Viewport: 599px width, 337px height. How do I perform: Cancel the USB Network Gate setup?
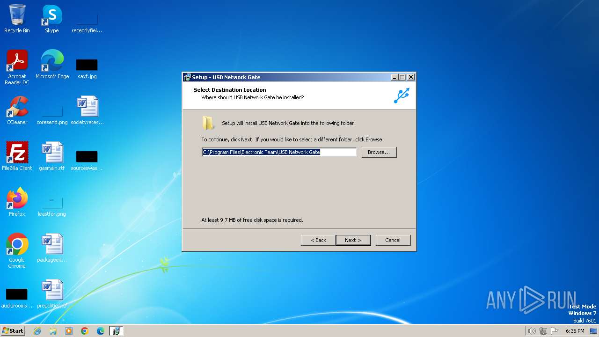click(393, 240)
